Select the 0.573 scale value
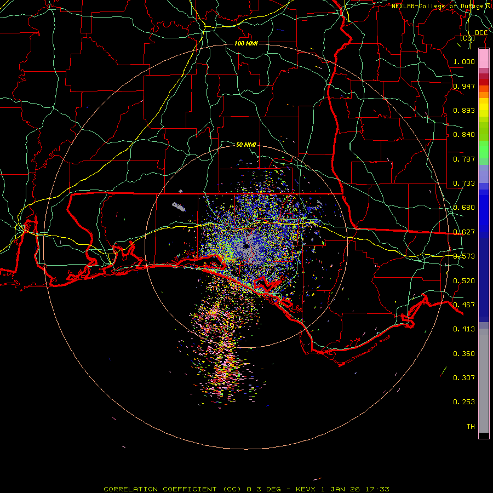The image size is (493, 493). (464, 256)
